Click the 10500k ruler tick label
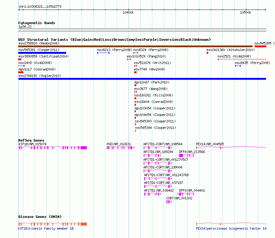Screen dimensions: 275x238 [x=246, y=12]
